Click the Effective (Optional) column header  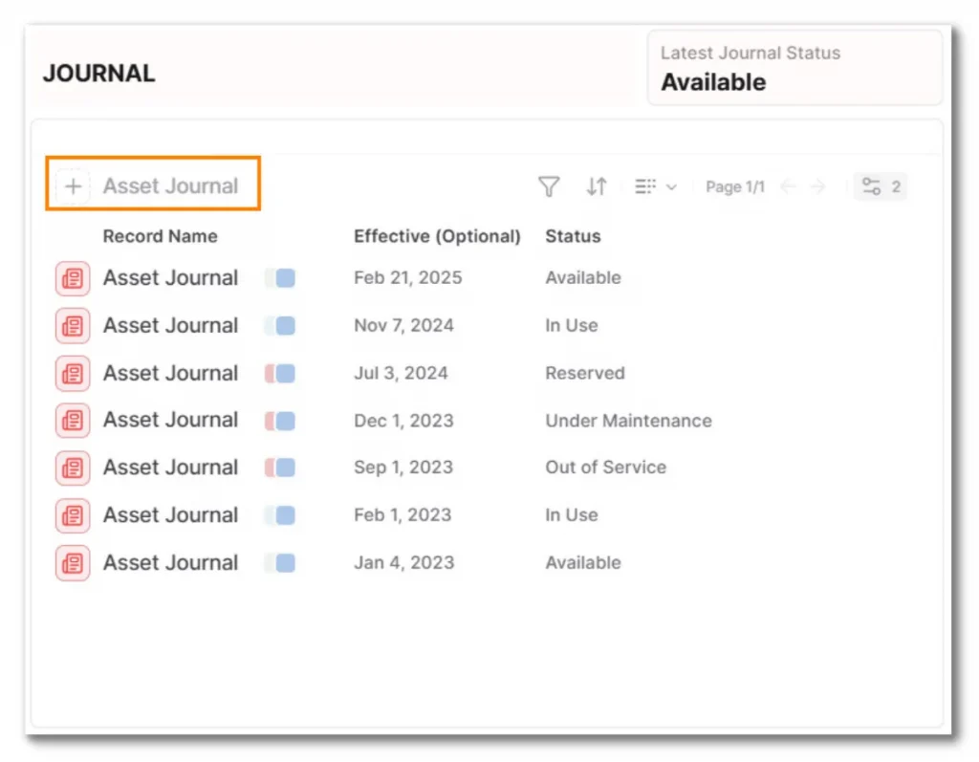click(x=437, y=236)
